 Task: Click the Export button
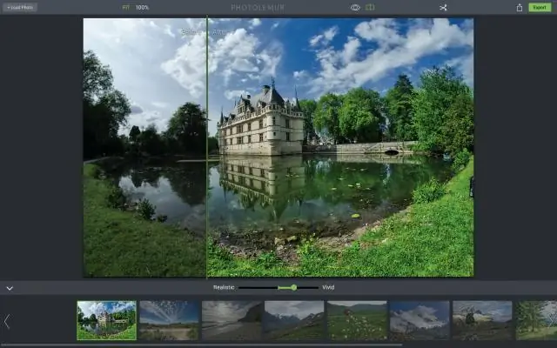point(540,7)
